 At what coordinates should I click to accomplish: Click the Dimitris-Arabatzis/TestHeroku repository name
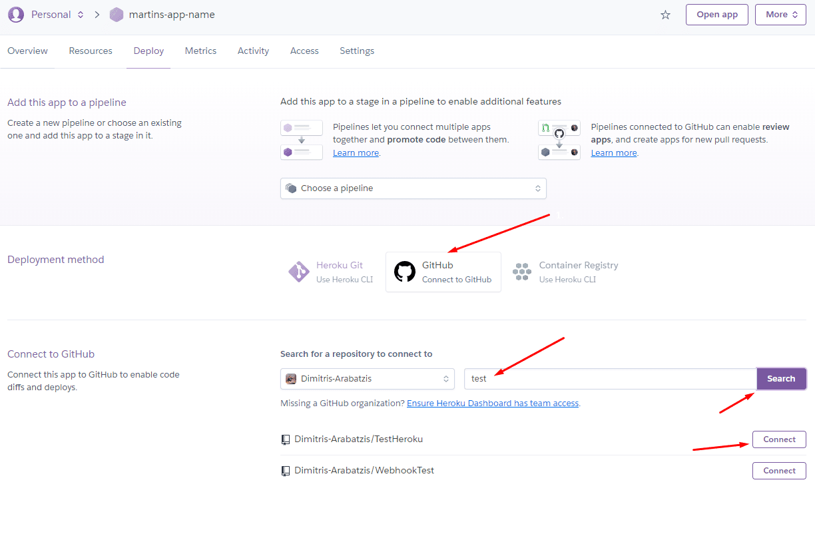[359, 439]
